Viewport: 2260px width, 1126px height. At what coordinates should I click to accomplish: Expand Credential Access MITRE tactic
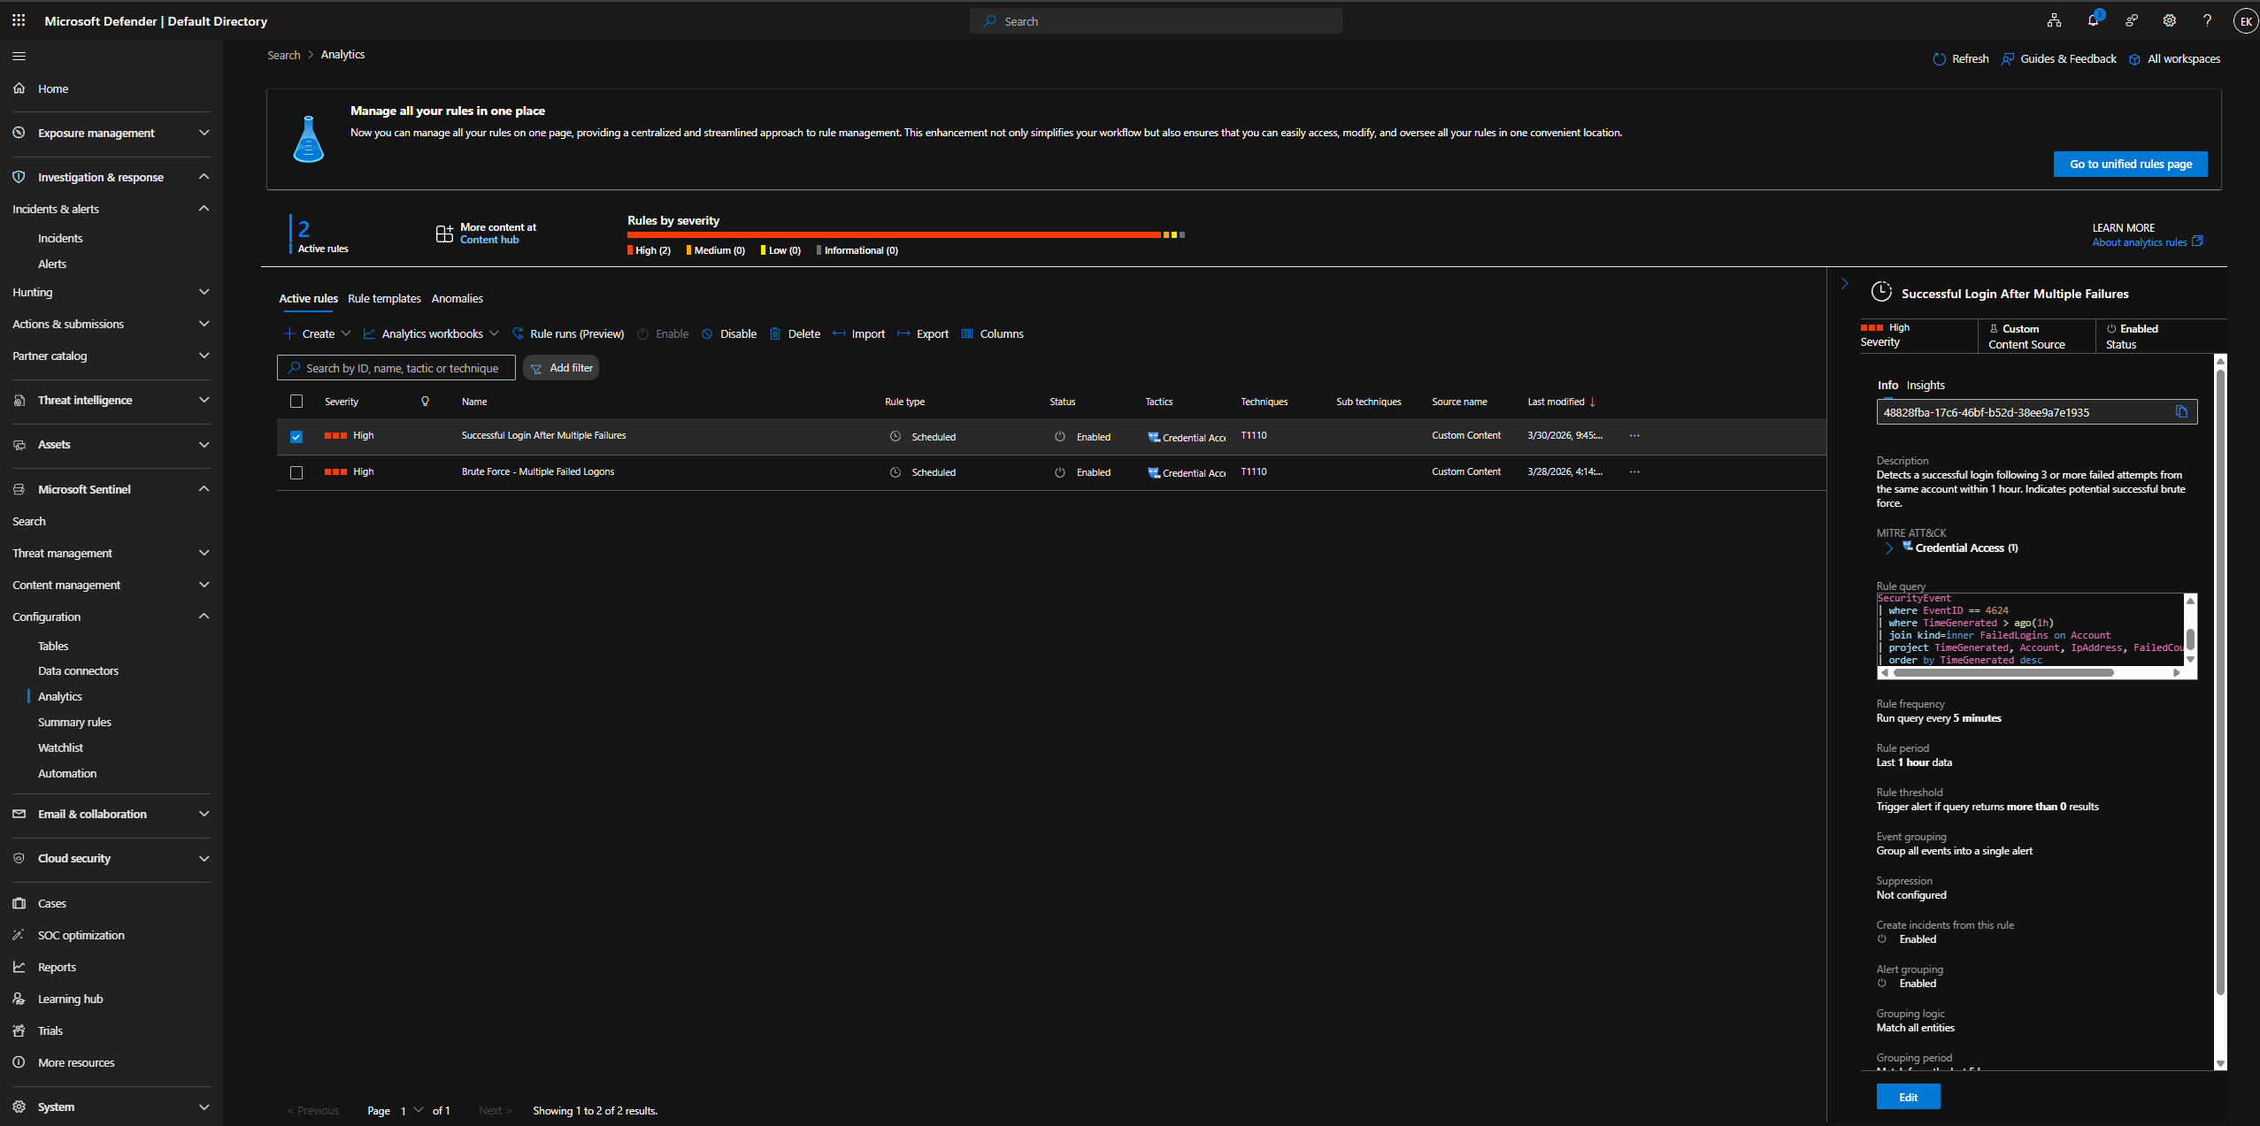pos(1888,548)
